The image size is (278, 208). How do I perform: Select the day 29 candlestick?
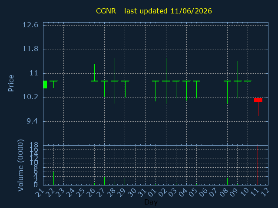(x=125, y=89)
